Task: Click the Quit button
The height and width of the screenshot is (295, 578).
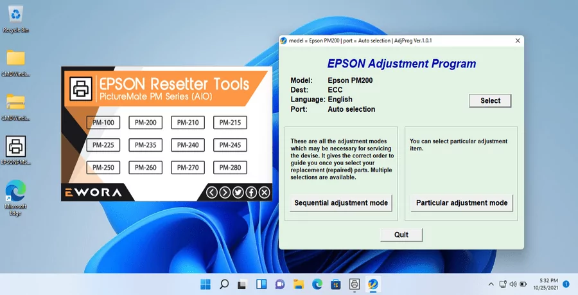Action: coord(401,235)
